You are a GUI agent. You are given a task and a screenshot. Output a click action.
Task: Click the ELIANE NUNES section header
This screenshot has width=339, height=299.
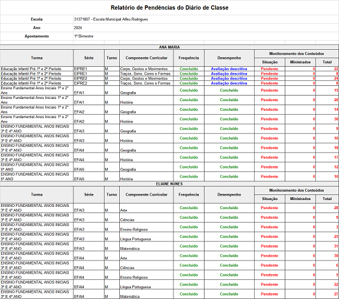pos(169,184)
